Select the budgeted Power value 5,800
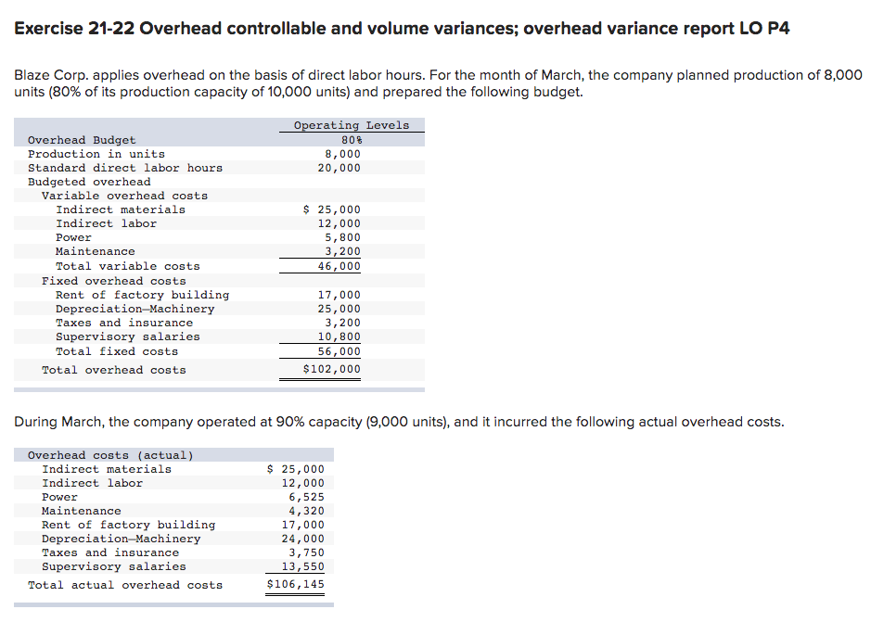Screen dimensions: 871x622 [x=342, y=237]
